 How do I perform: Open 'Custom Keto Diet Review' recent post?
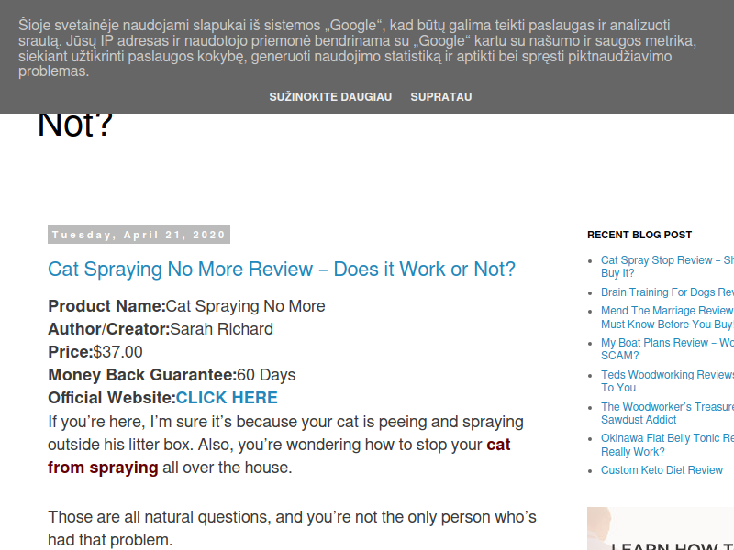point(662,470)
